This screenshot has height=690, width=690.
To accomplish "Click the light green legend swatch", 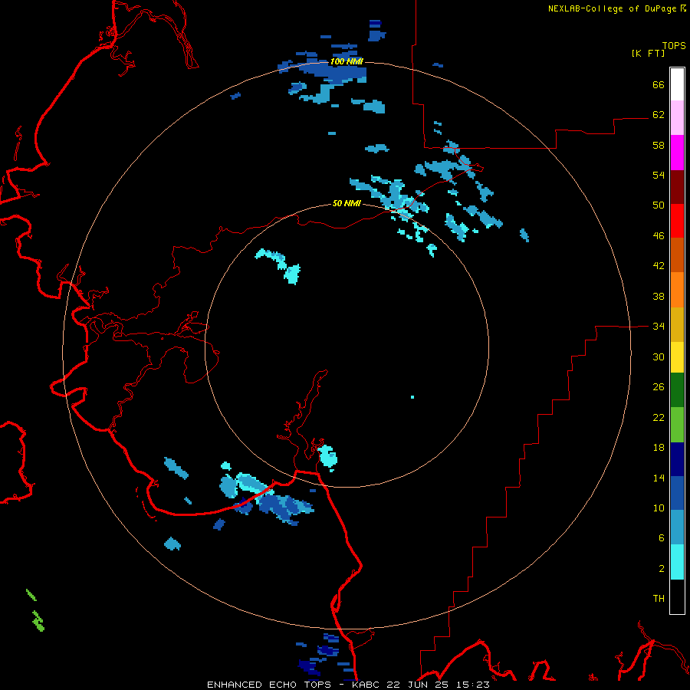I will pos(677,425).
